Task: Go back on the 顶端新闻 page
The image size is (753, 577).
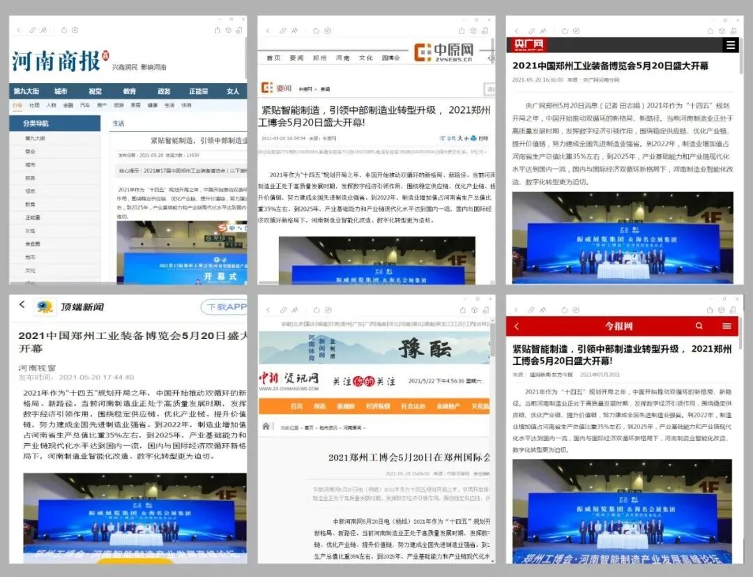Action: coord(22,305)
